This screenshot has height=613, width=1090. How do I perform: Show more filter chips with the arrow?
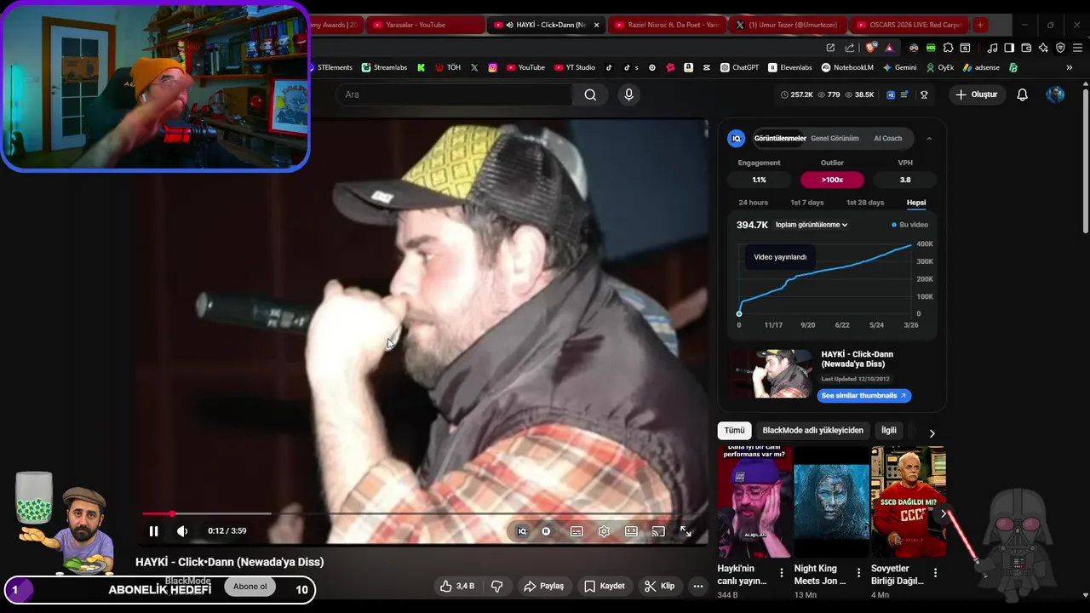(932, 433)
